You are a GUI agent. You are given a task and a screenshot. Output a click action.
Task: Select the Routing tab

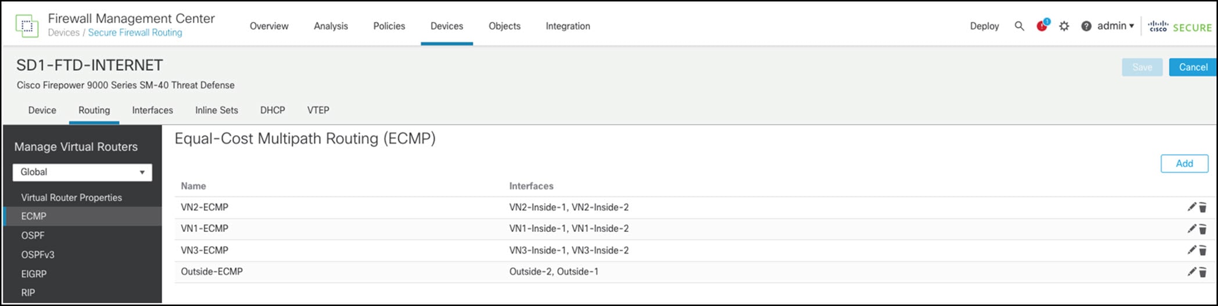click(x=94, y=110)
